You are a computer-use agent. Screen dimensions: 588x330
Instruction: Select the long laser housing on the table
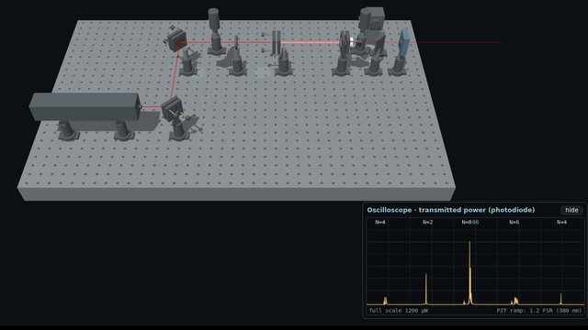[x=85, y=106]
